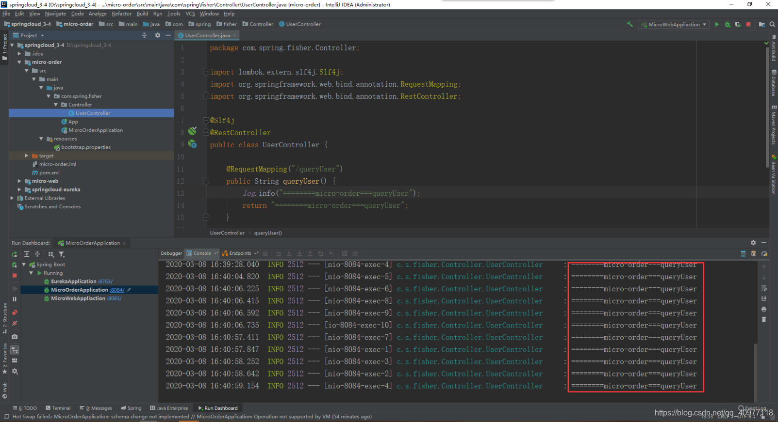This screenshot has width=778, height=422.
Task: Run with Coverage from top toolbar
Action: [x=738, y=24]
